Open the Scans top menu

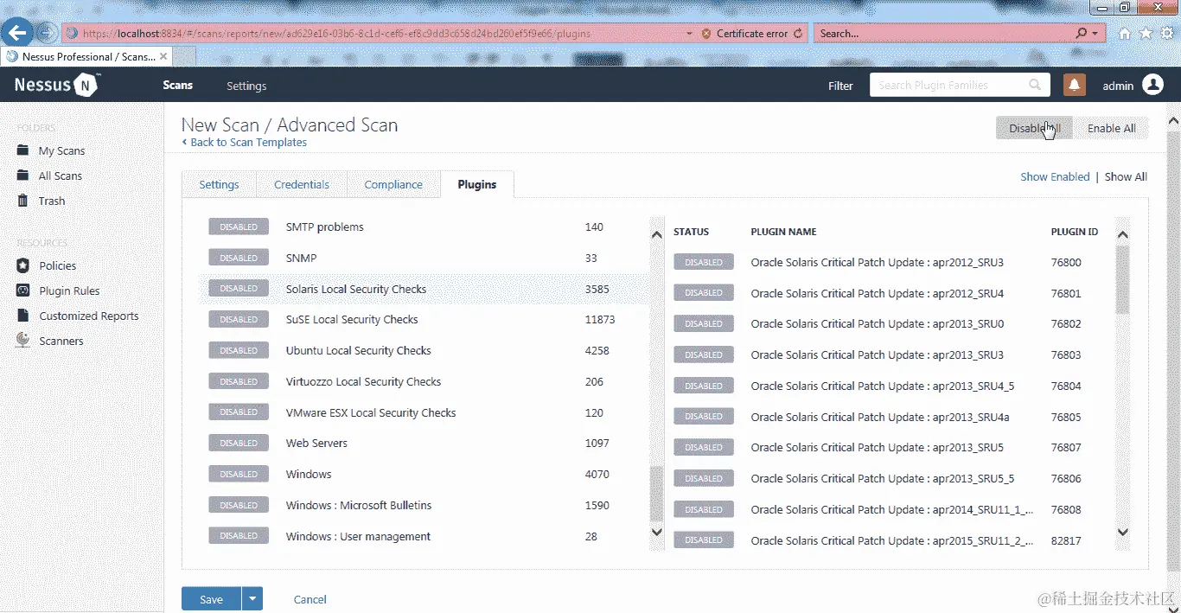click(177, 85)
